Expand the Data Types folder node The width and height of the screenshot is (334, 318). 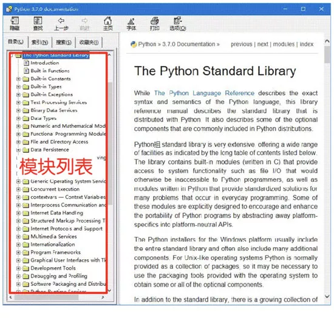coord(18,118)
